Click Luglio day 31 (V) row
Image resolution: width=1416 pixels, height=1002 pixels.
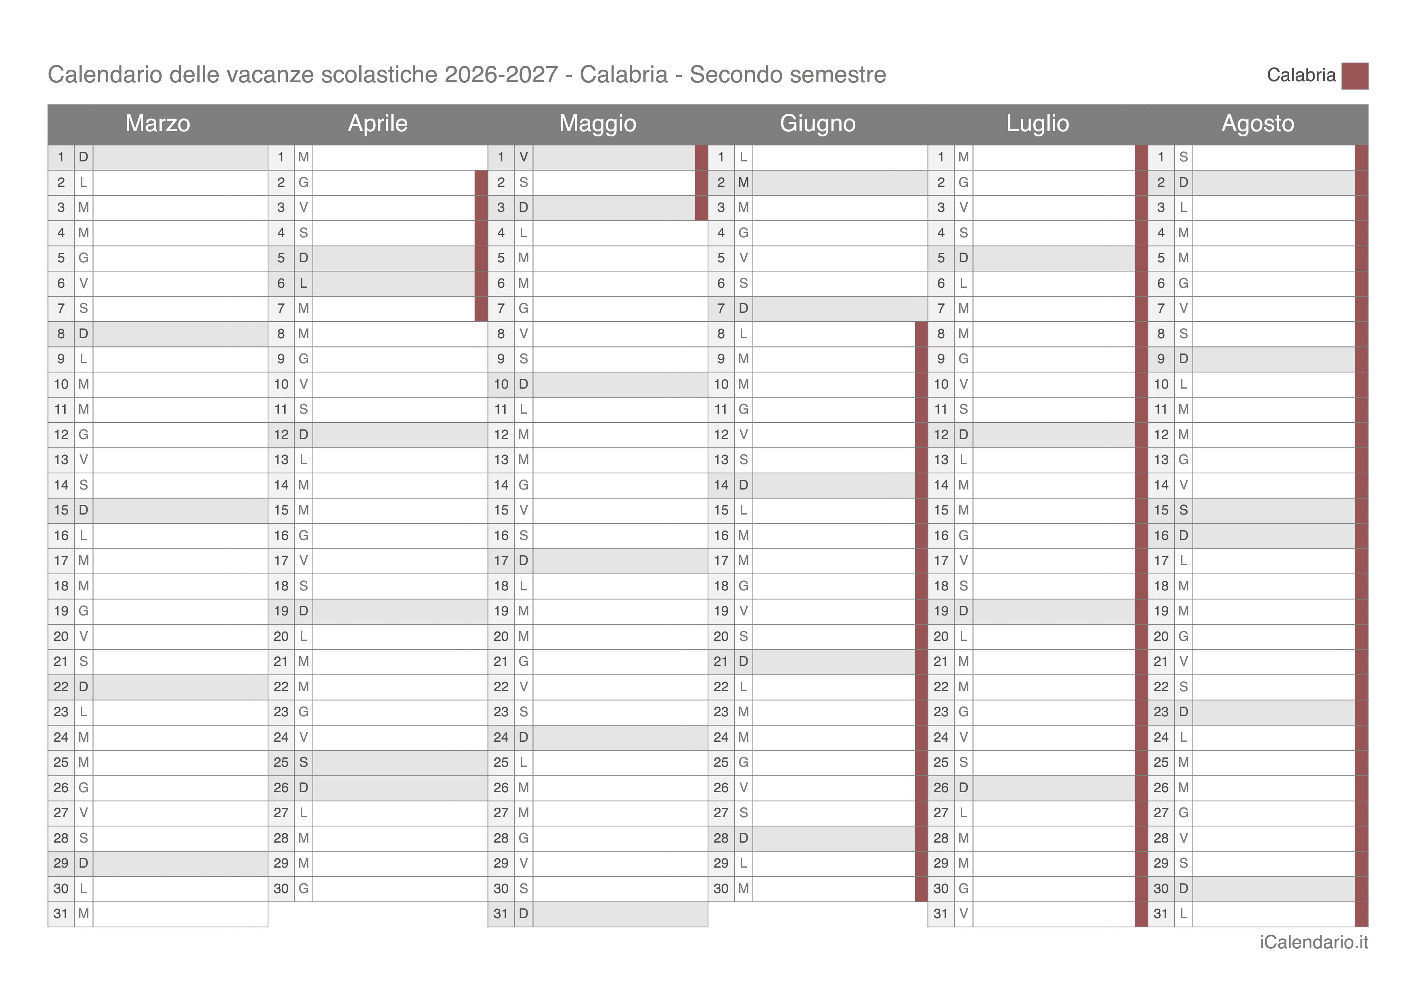coord(1038,914)
